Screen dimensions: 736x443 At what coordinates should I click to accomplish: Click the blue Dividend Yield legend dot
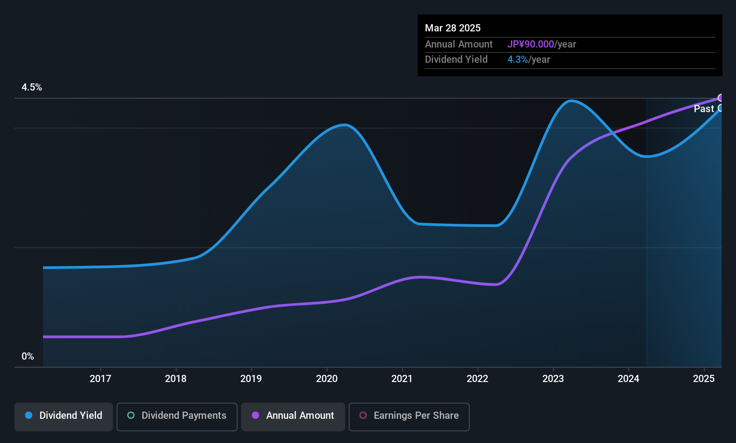[29, 415]
